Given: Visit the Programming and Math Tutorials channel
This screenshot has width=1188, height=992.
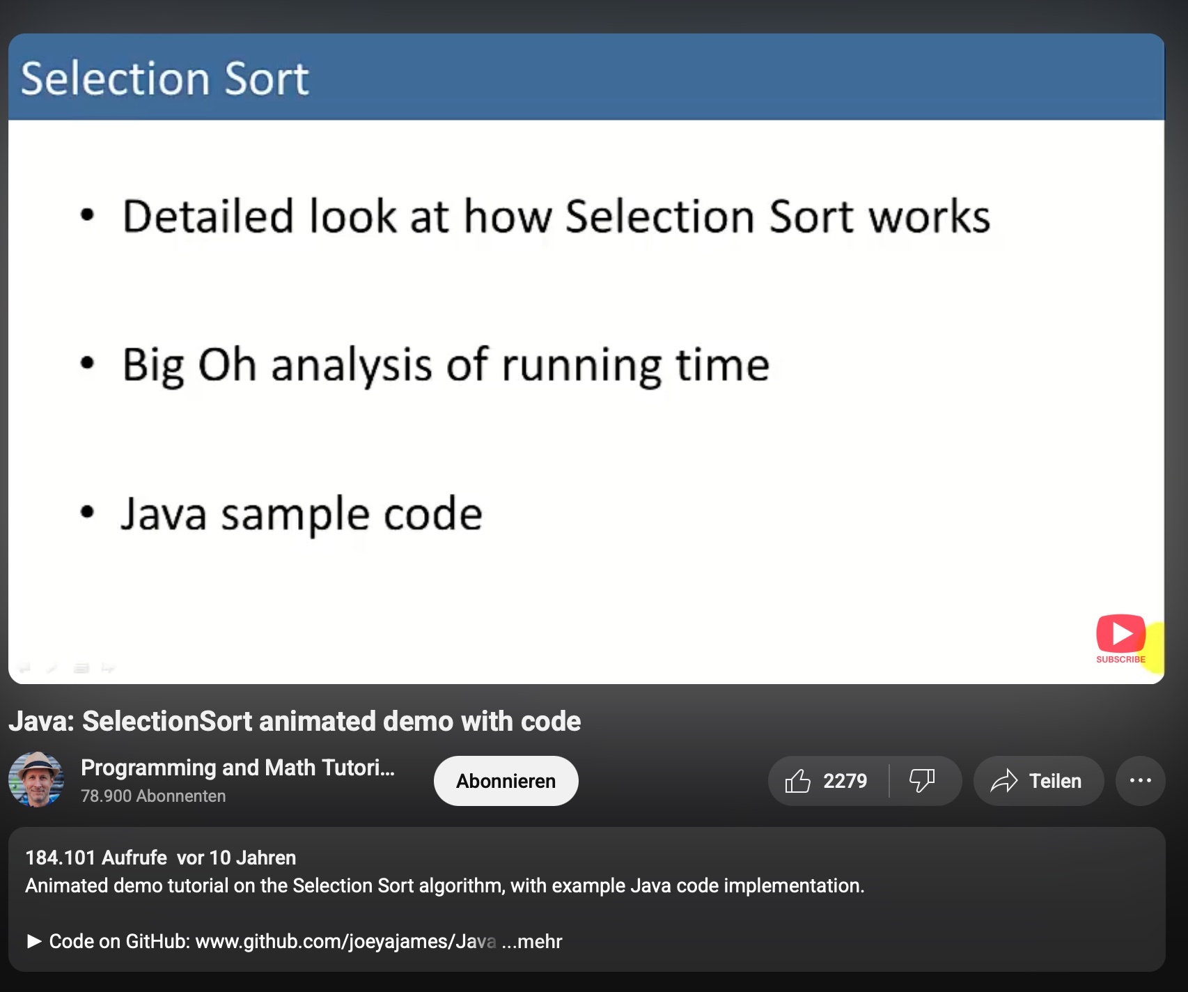Looking at the screenshot, I should (x=237, y=768).
